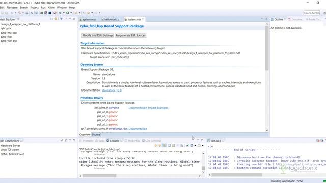
Task: Open axi_vdma_0 Documentation link
Action: 138,108
